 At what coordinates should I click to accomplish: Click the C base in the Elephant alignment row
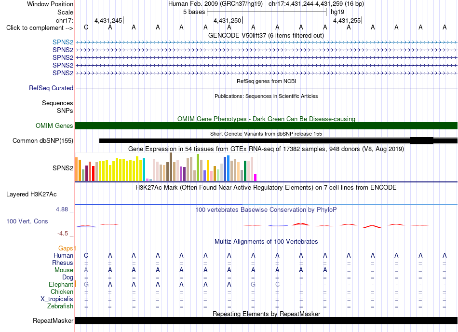pyautogui.click(x=277, y=284)
